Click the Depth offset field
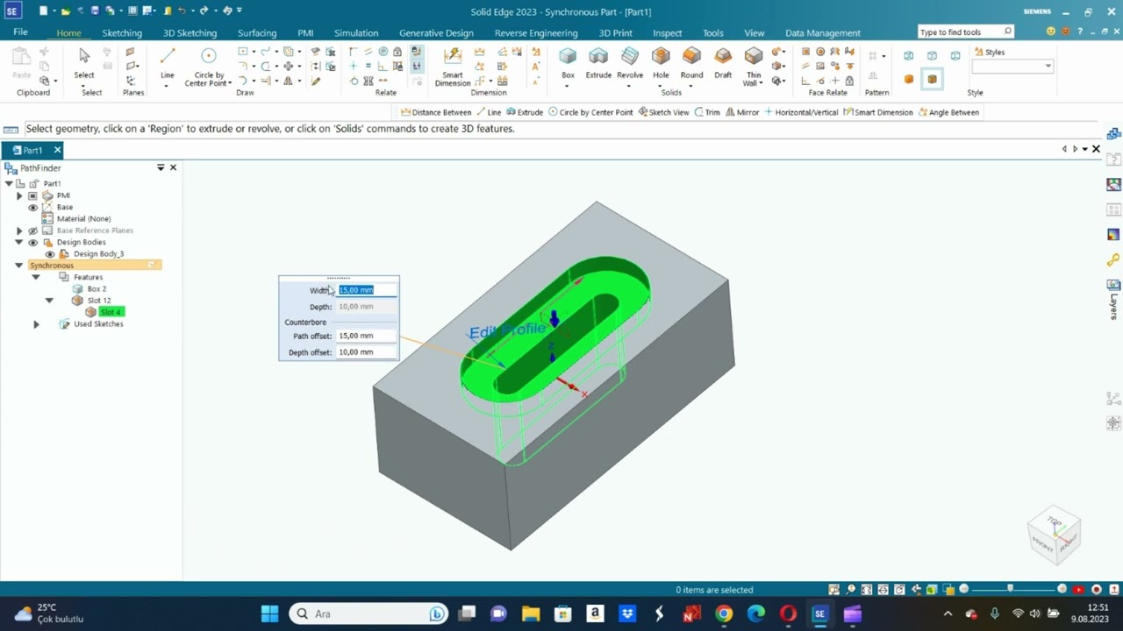The height and width of the screenshot is (631, 1123). pos(367,352)
